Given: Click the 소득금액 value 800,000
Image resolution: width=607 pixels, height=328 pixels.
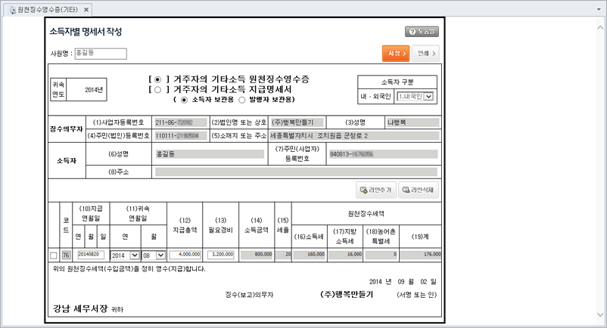Looking at the screenshot, I should coord(257,255).
